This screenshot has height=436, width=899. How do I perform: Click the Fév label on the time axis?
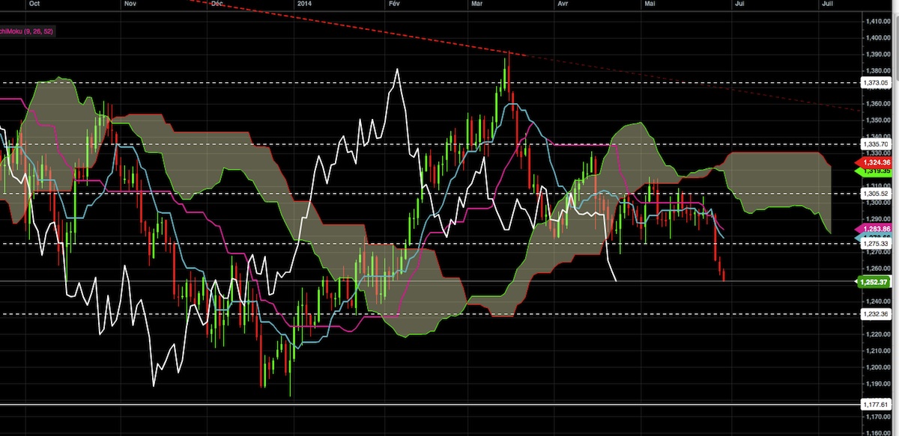[x=394, y=4]
